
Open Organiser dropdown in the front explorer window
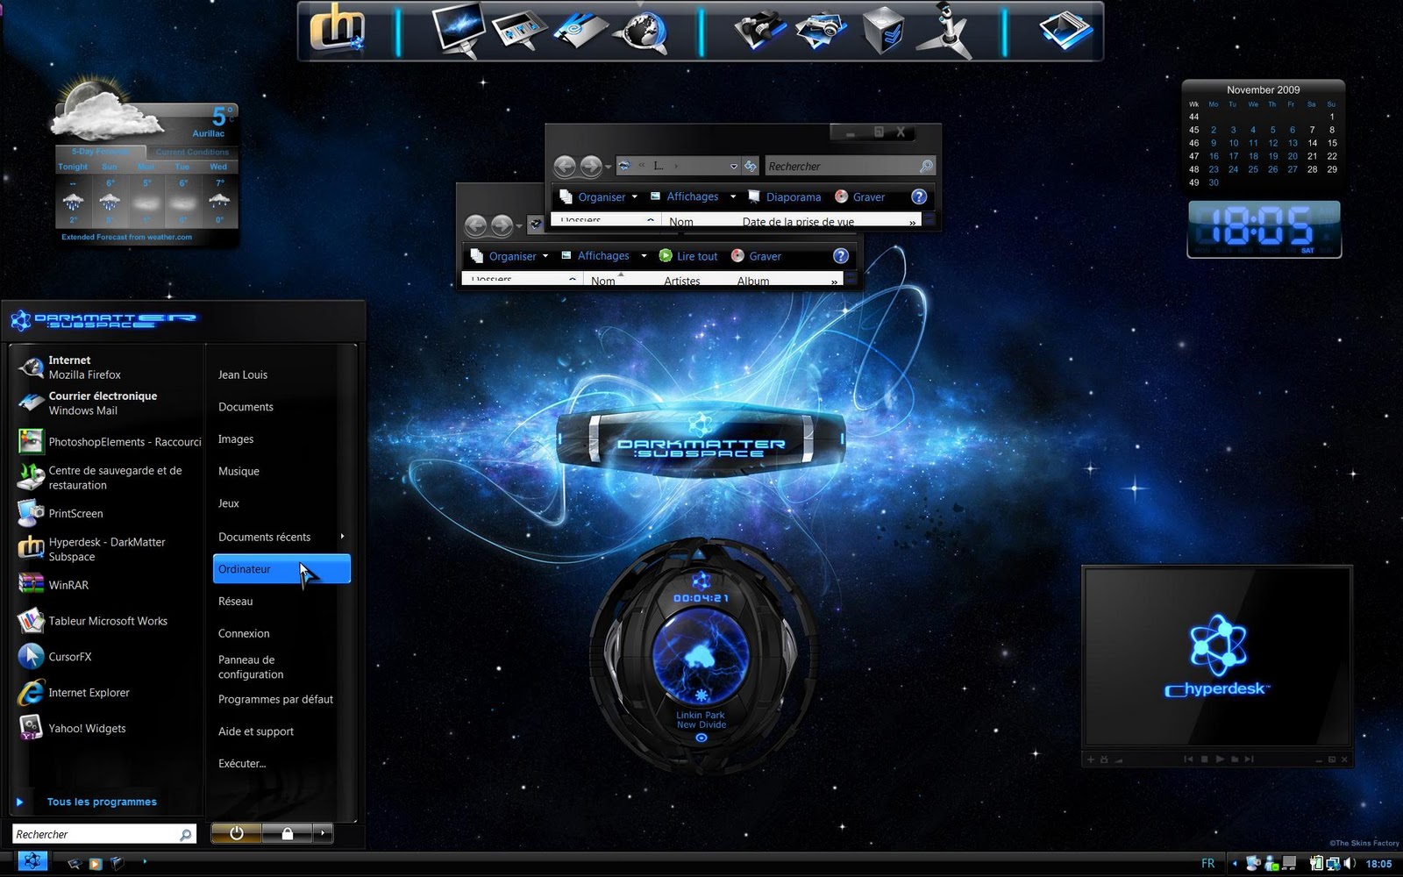509,256
